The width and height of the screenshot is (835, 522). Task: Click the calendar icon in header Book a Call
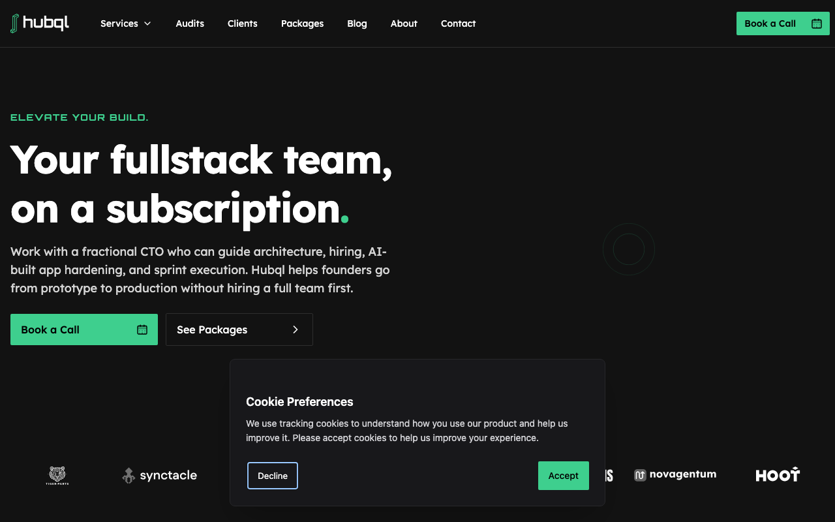pyautogui.click(x=817, y=23)
